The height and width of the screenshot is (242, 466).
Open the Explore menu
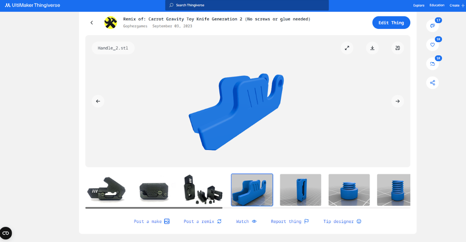coord(419,5)
